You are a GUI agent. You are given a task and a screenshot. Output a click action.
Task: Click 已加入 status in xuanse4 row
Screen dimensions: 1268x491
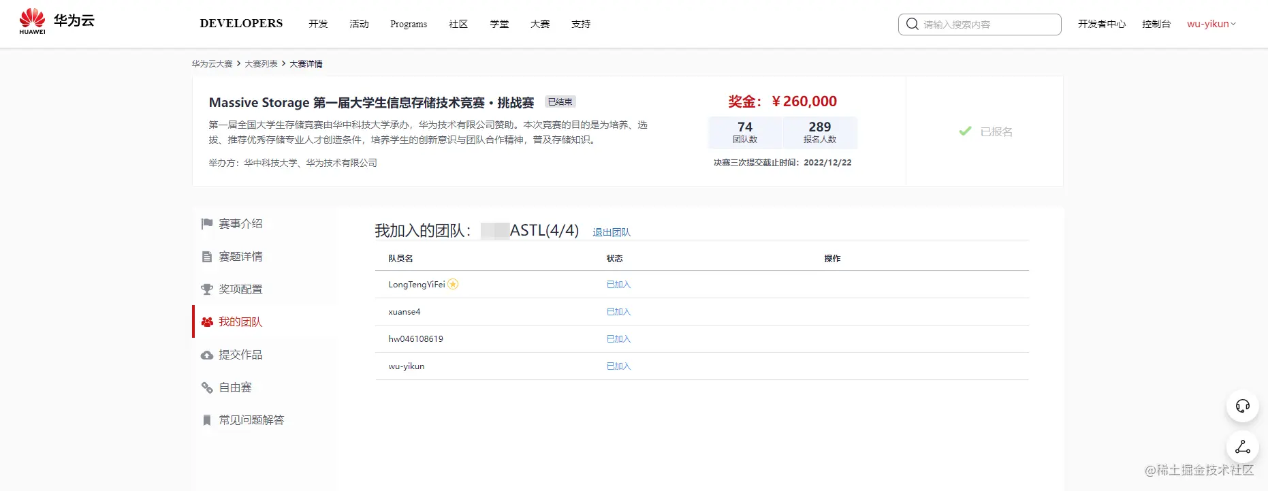pyautogui.click(x=618, y=312)
